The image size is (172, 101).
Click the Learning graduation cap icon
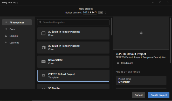(x=6, y=42)
